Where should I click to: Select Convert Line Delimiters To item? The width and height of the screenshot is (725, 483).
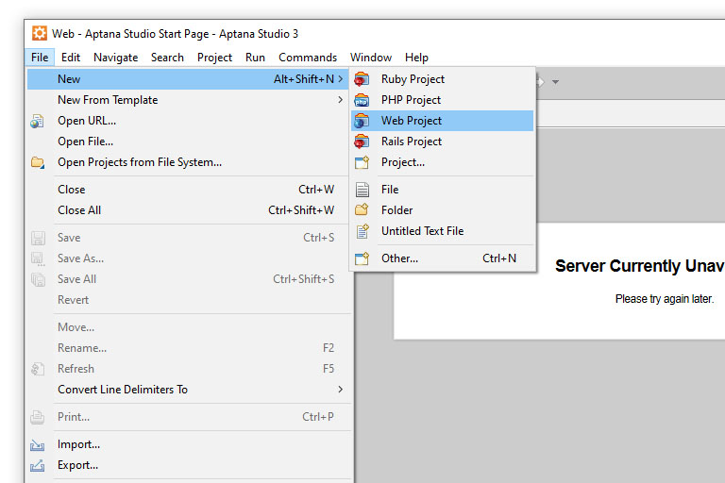click(188, 390)
